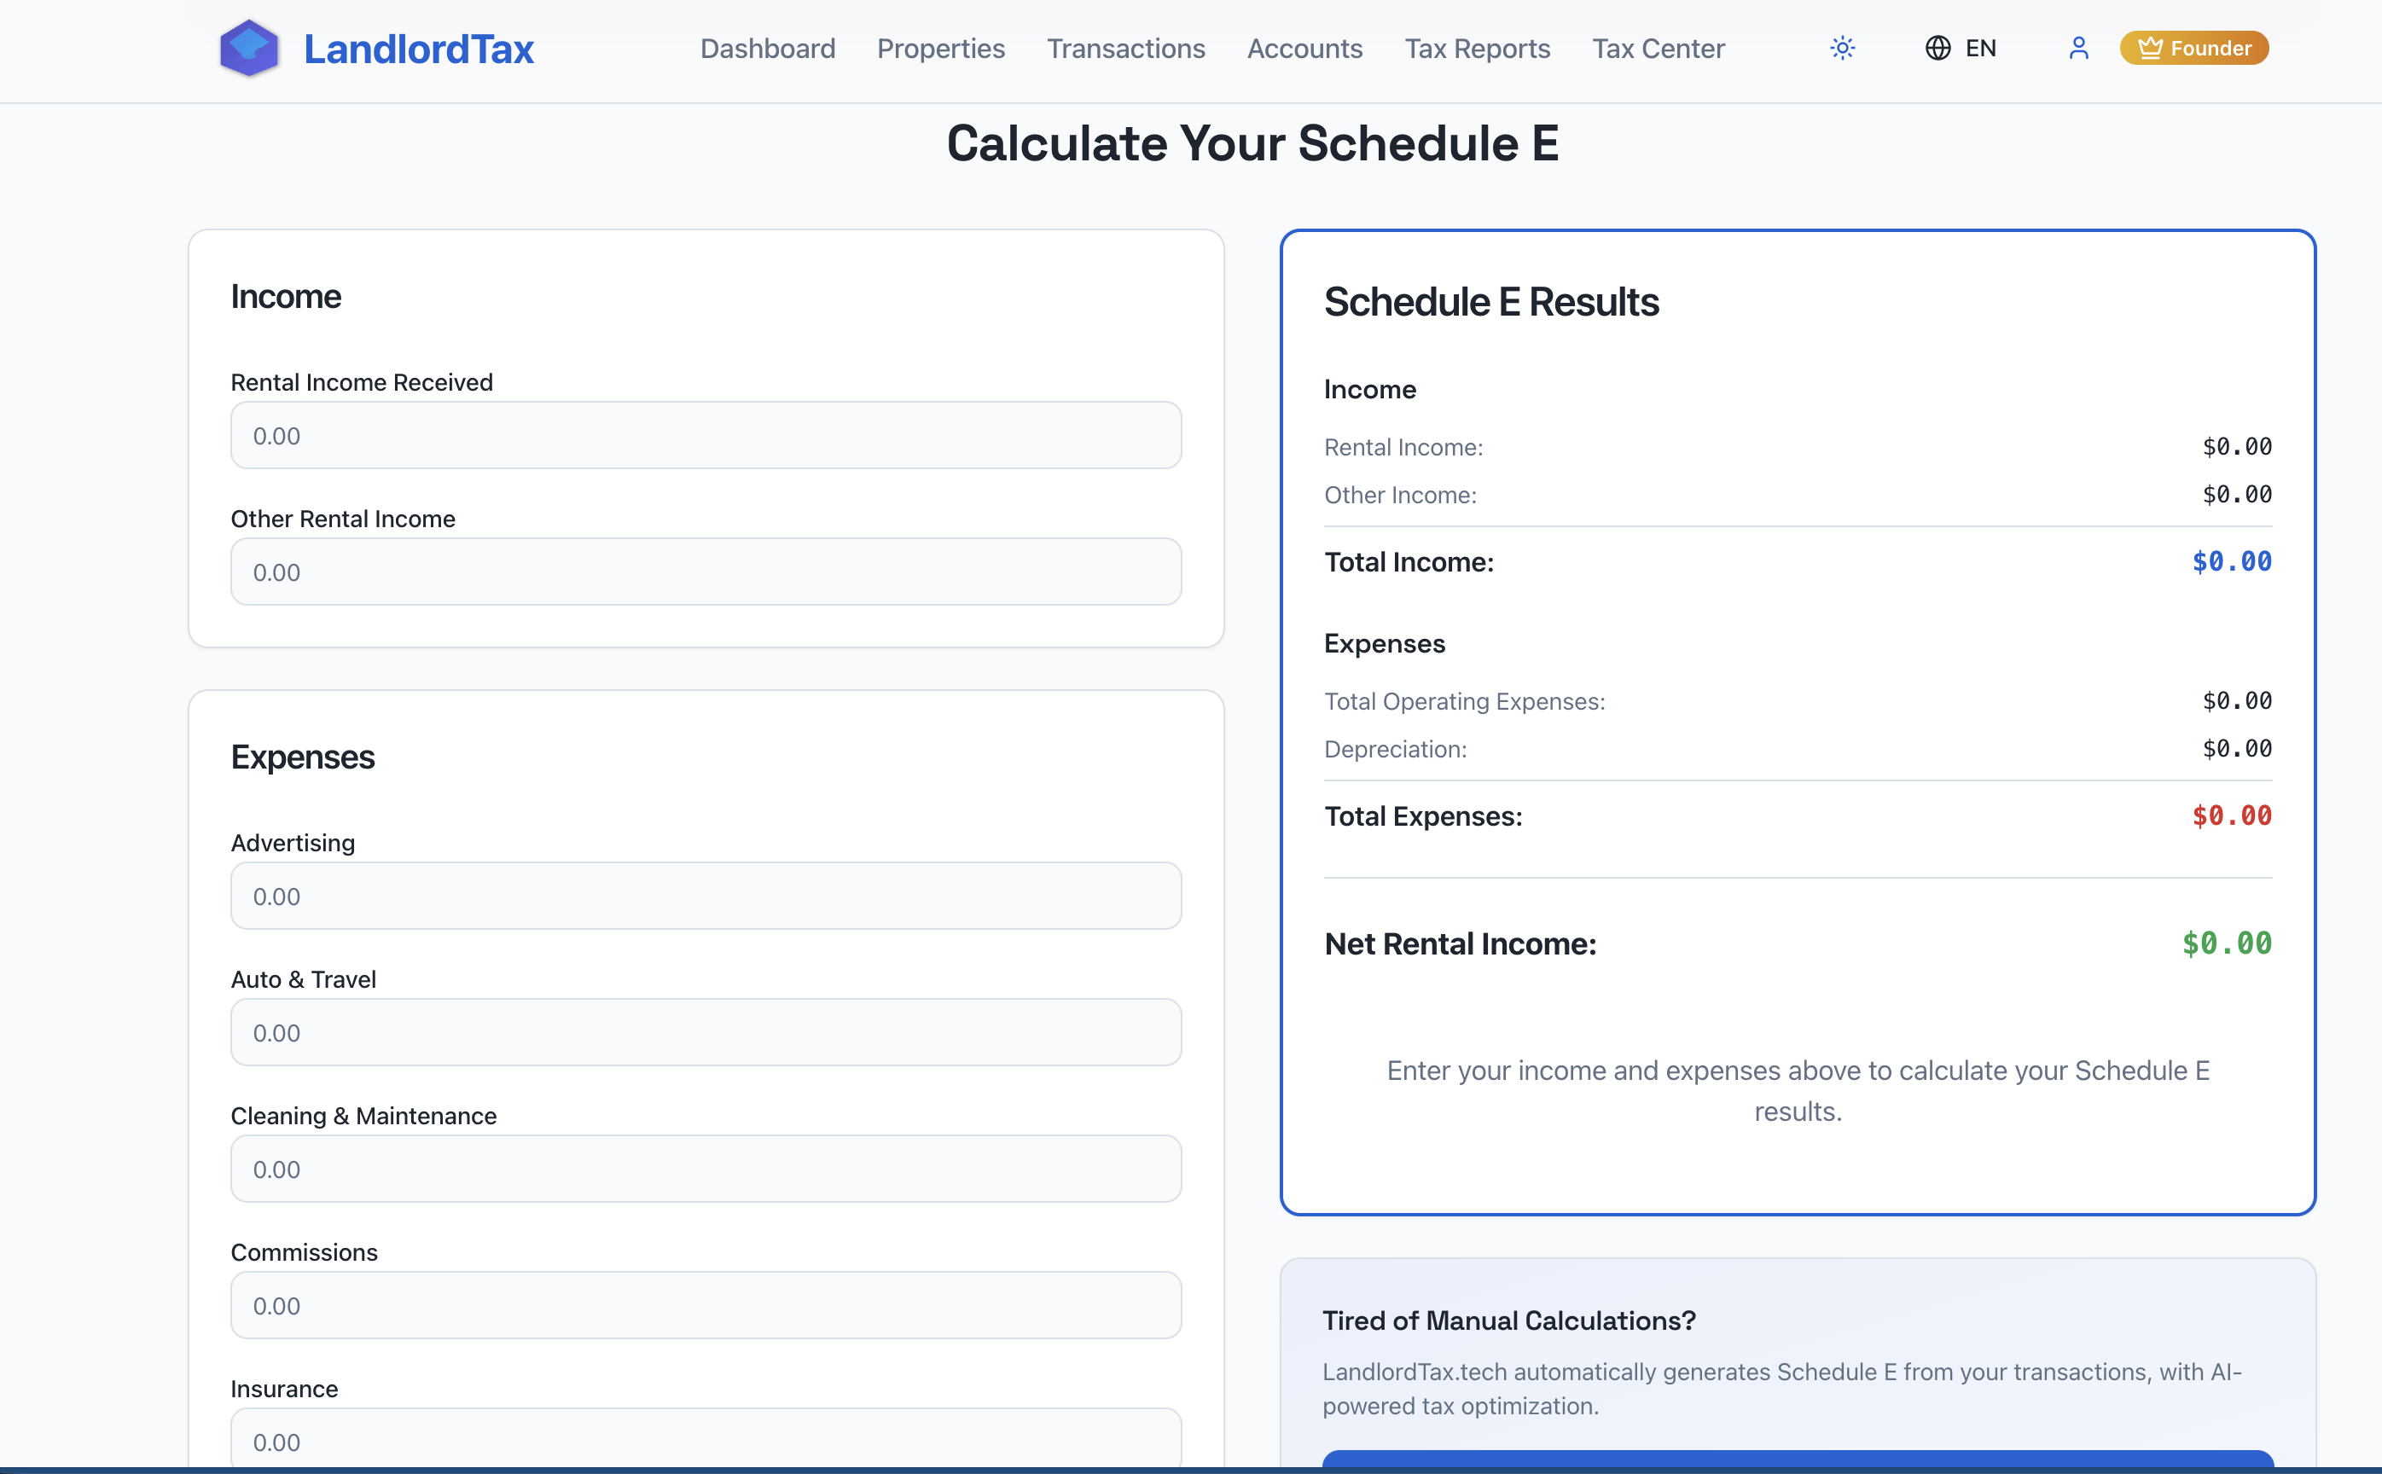Click the LandlordTax hexagon logo icon

pos(248,49)
